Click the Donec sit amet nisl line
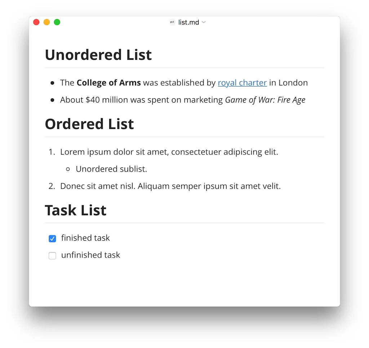This screenshot has width=369, height=348. [170, 186]
